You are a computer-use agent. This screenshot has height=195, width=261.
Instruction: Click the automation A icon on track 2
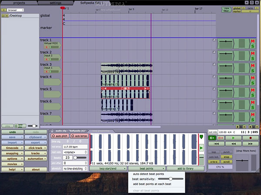point(214,52)
